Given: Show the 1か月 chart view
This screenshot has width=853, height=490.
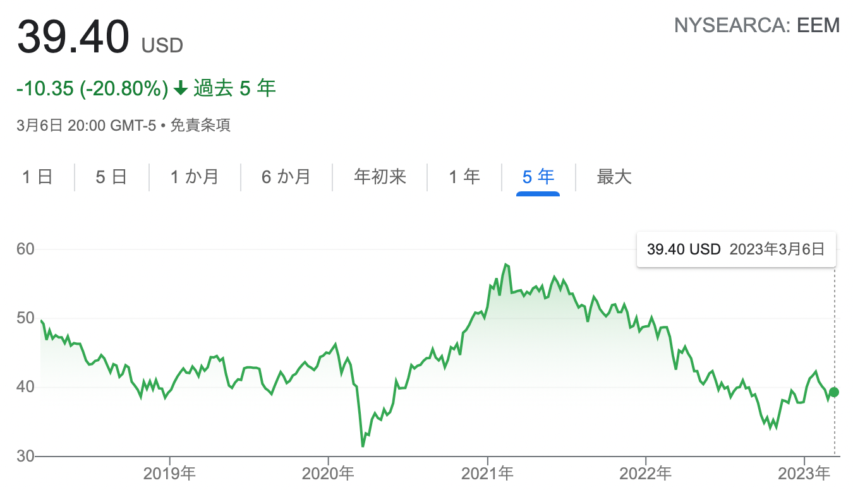Looking at the screenshot, I should pyautogui.click(x=195, y=177).
